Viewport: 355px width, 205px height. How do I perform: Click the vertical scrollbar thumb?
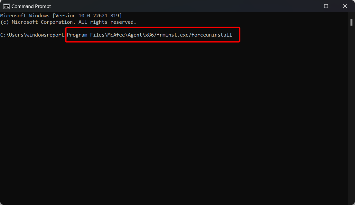pos(351,22)
